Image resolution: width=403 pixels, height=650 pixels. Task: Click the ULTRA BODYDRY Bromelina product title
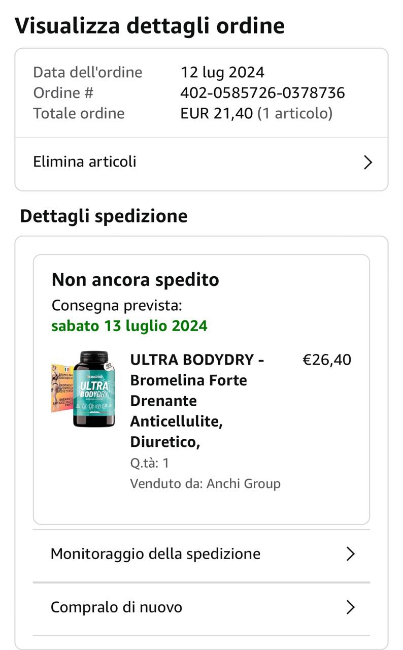(197, 401)
